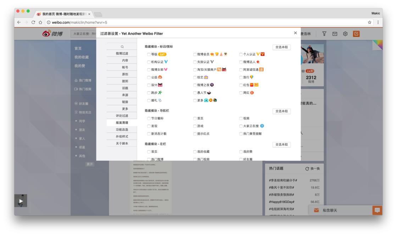Enable the 发现 checkbox

click(149, 126)
